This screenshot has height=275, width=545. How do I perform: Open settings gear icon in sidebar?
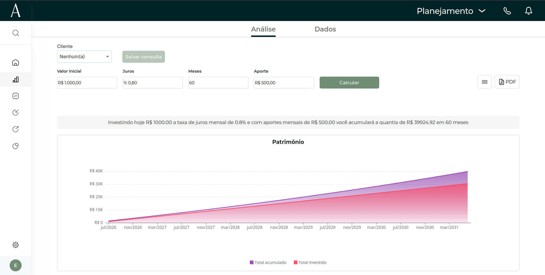point(16,245)
